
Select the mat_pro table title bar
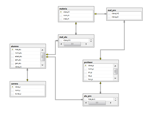[125, 10]
